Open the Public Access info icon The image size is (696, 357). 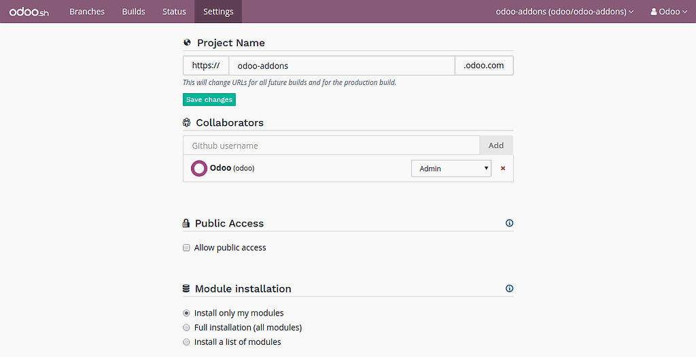509,223
